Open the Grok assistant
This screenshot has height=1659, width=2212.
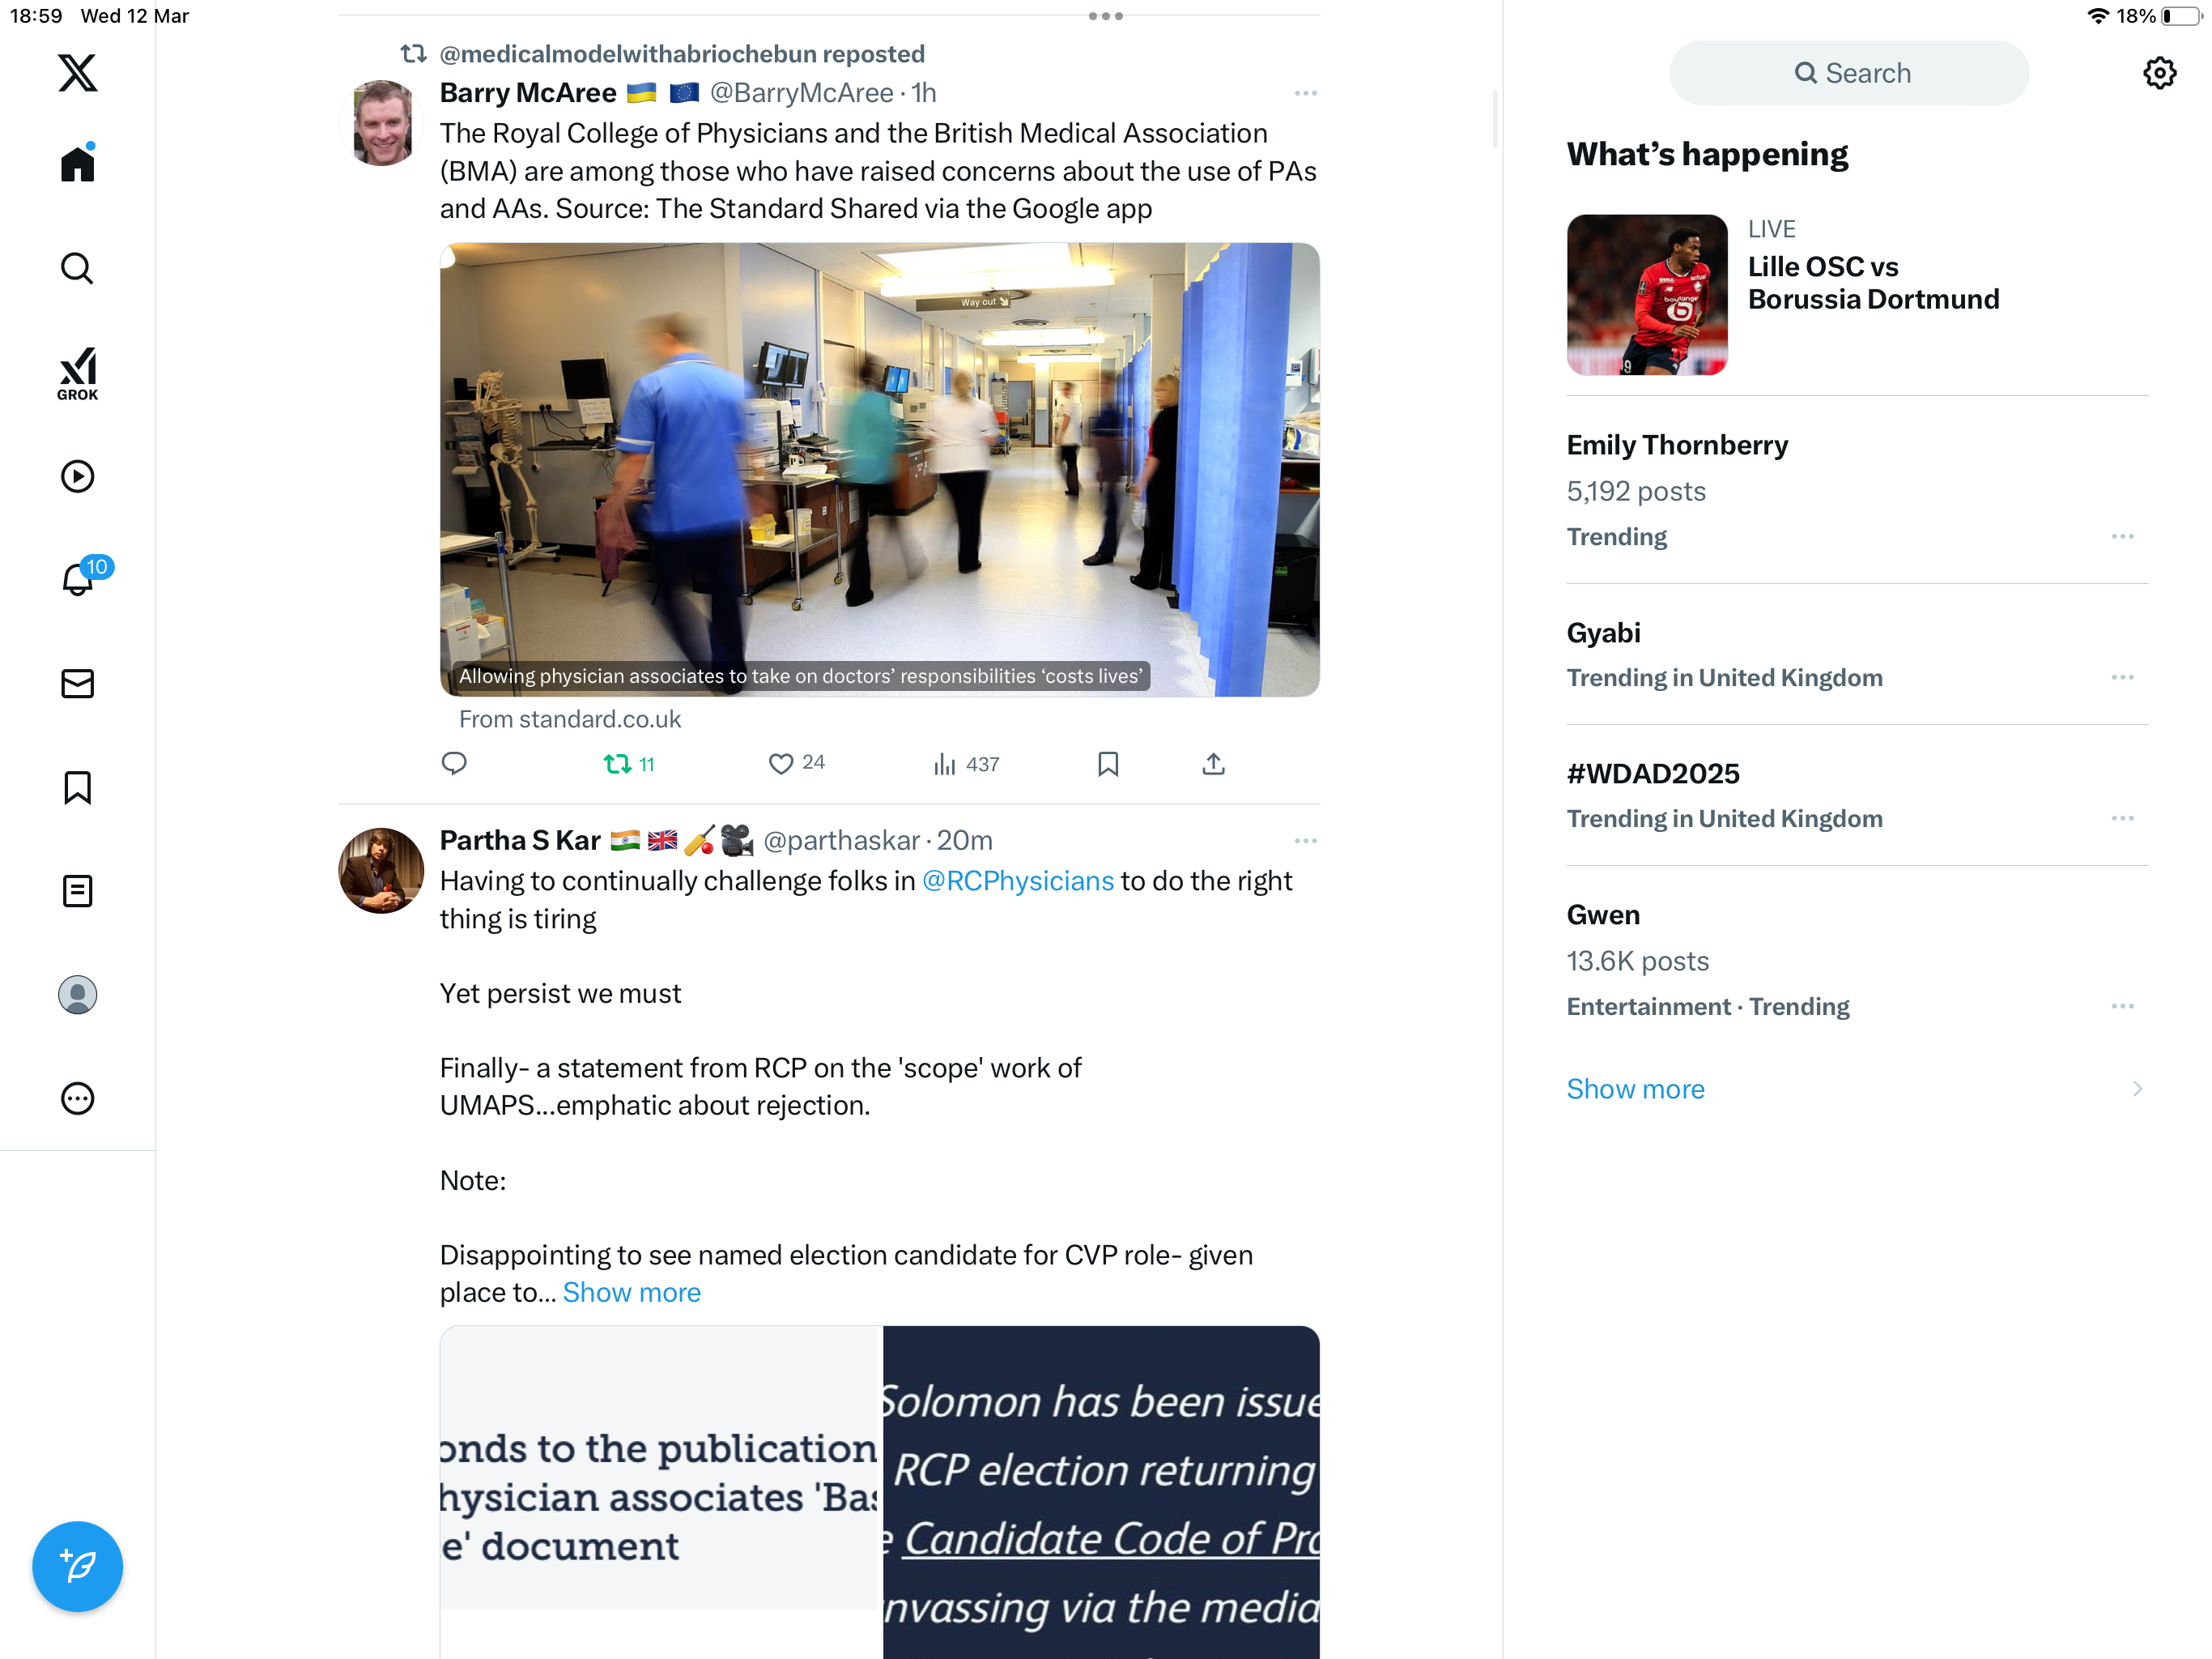[77, 373]
